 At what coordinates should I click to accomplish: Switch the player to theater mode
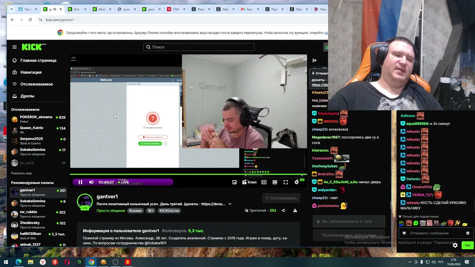coord(275,182)
